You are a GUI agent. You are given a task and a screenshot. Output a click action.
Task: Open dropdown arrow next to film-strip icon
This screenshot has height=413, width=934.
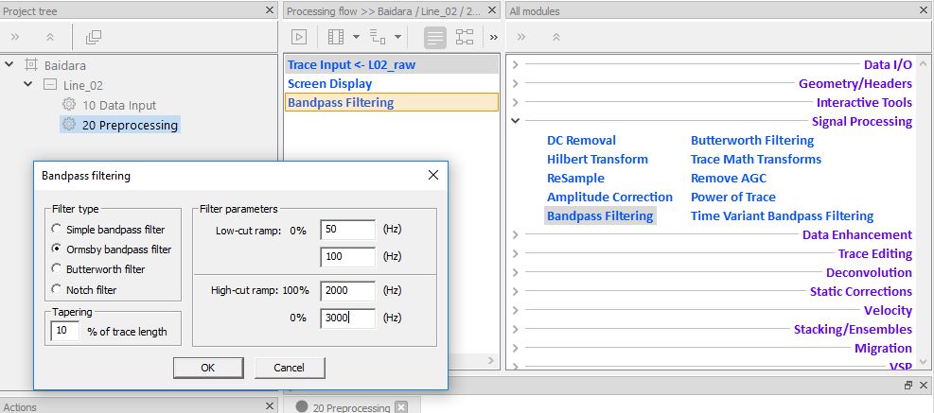pyautogui.click(x=356, y=37)
